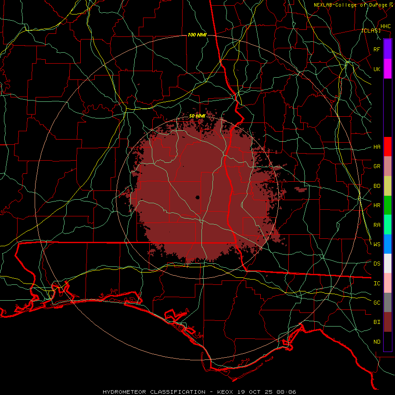Click the "DS" legend label
Image resolution: width=395 pixels, height=395 pixels.
coord(377,264)
